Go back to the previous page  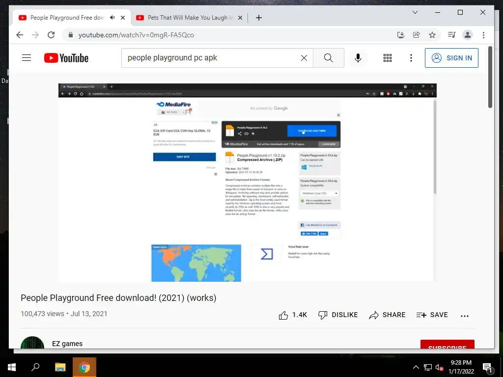pyautogui.click(x=20, y=35)
